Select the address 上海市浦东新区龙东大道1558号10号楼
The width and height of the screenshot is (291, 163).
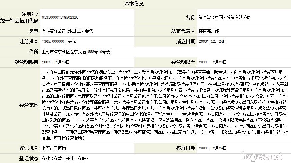[x=76, y=52]
